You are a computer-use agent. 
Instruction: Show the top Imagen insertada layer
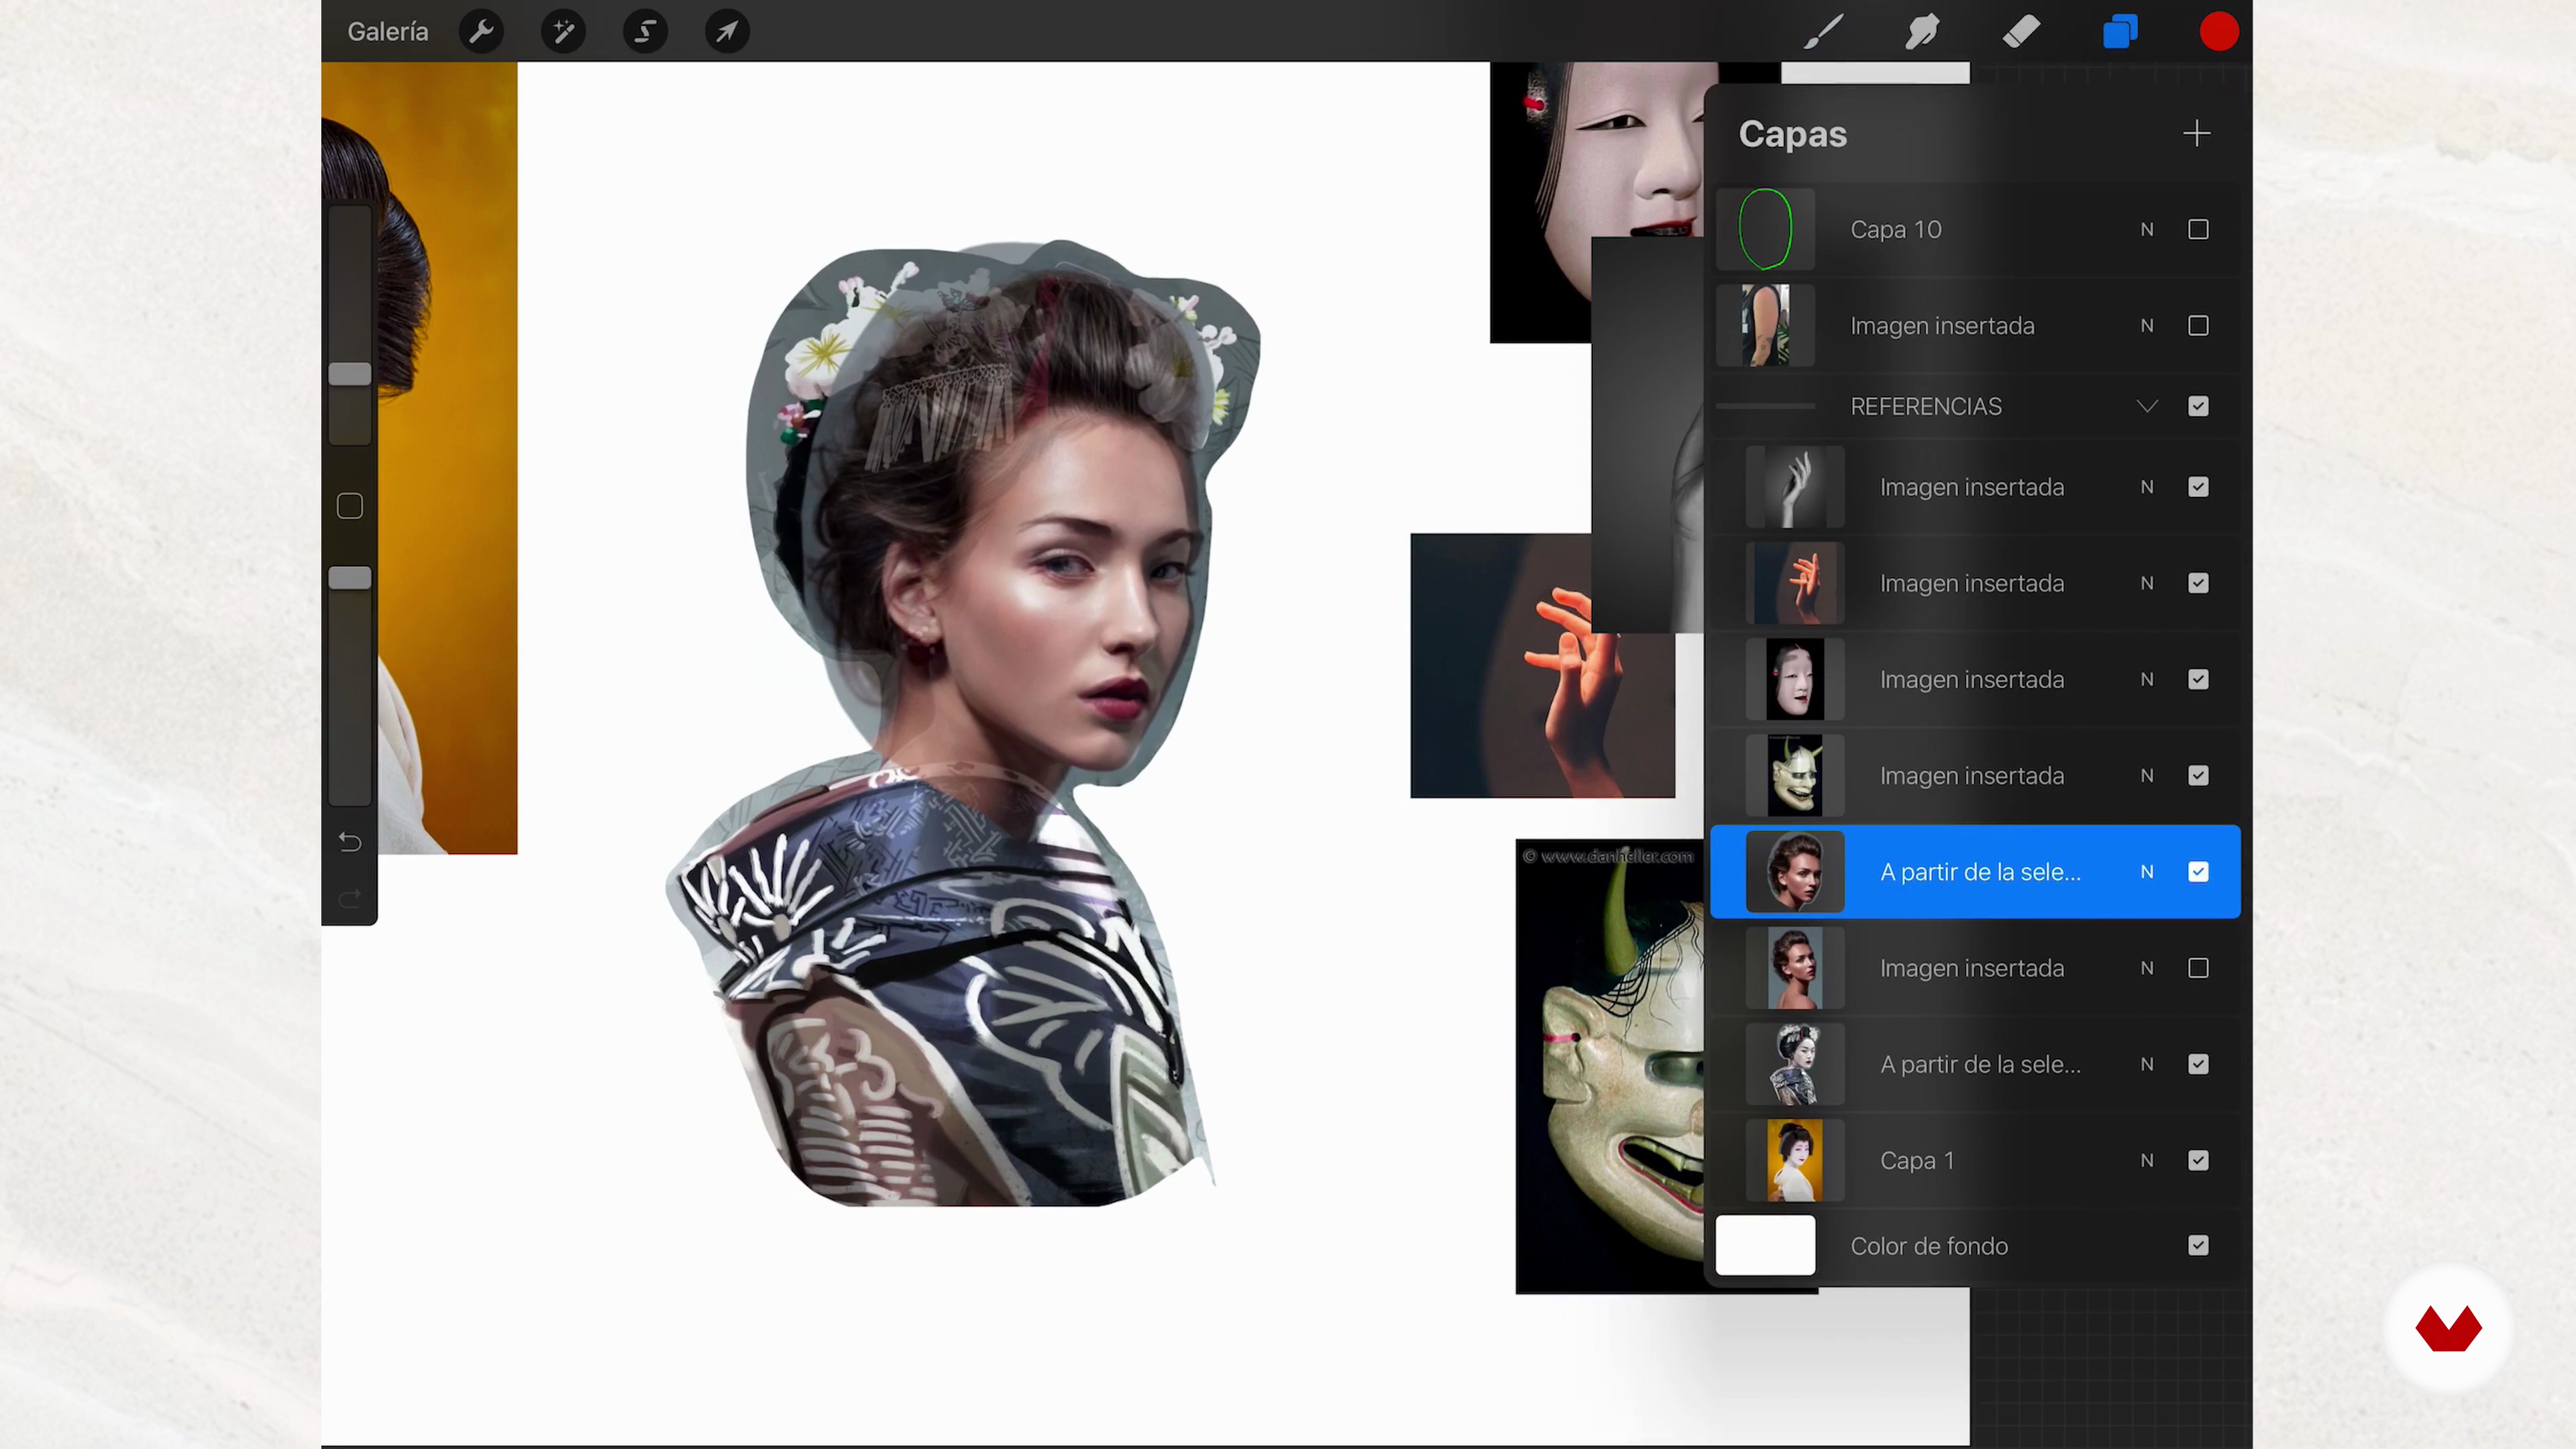pos(2198,326)
